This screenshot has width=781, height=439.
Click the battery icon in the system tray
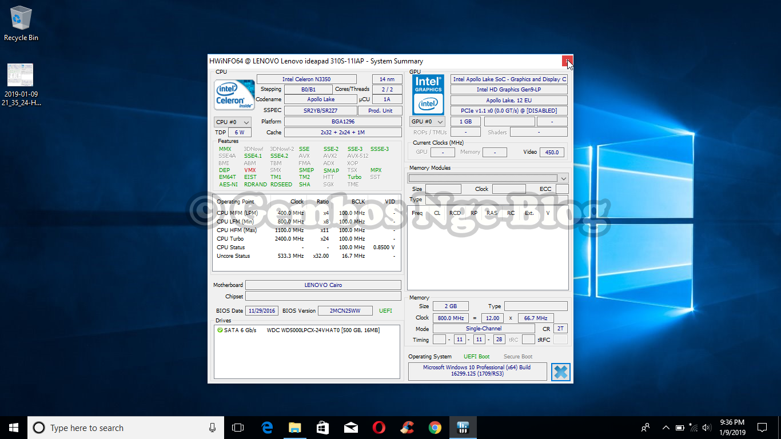[680, 428]
